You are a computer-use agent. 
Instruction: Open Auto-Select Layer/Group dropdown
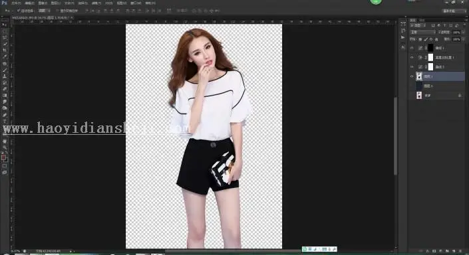[x=45, y=11]
